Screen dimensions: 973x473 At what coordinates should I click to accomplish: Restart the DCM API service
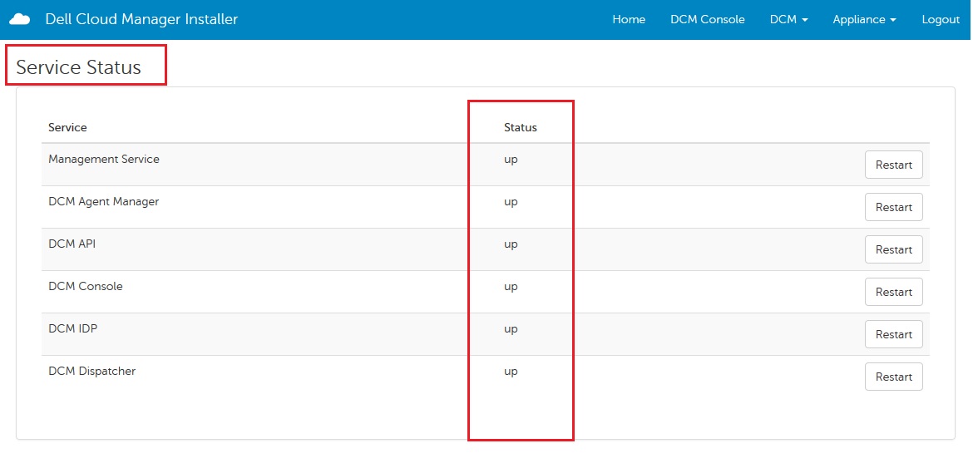893,249
